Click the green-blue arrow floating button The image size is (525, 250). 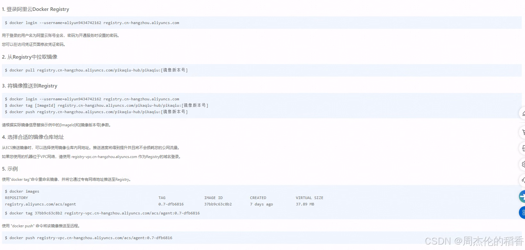[522, 196]
